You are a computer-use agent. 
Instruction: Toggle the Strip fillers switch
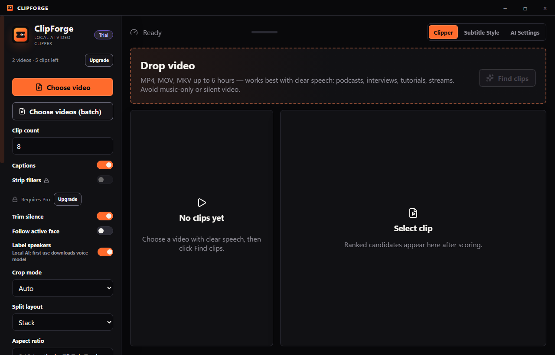point(105,180)
